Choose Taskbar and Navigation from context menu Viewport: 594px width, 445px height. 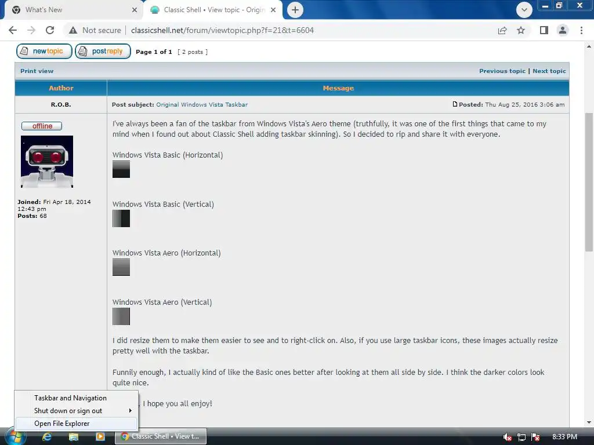76,397
